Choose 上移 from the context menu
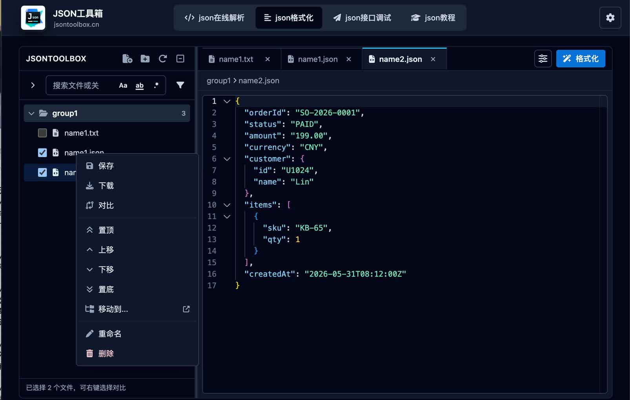Image resolution: width=630 pixels, height=400 pixels. point(137,250)
